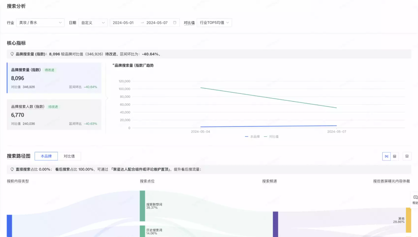Click the calendar icon in date range

[174, 22]
